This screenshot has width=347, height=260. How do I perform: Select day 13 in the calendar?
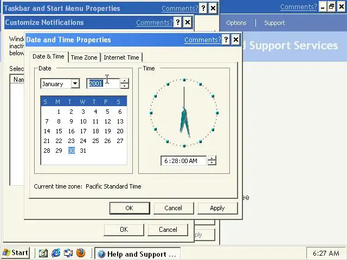click(120, 121)
